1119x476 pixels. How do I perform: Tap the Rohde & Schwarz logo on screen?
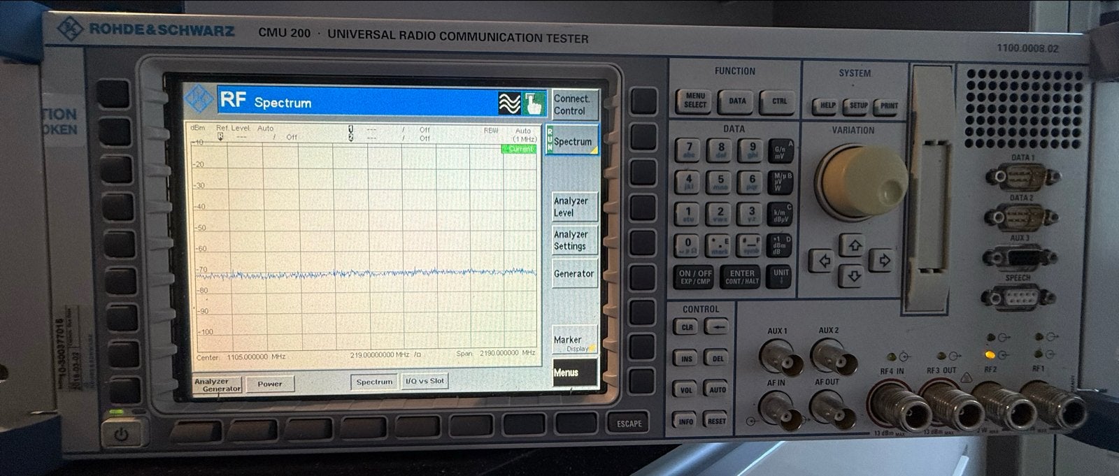(x=199, y=100)
